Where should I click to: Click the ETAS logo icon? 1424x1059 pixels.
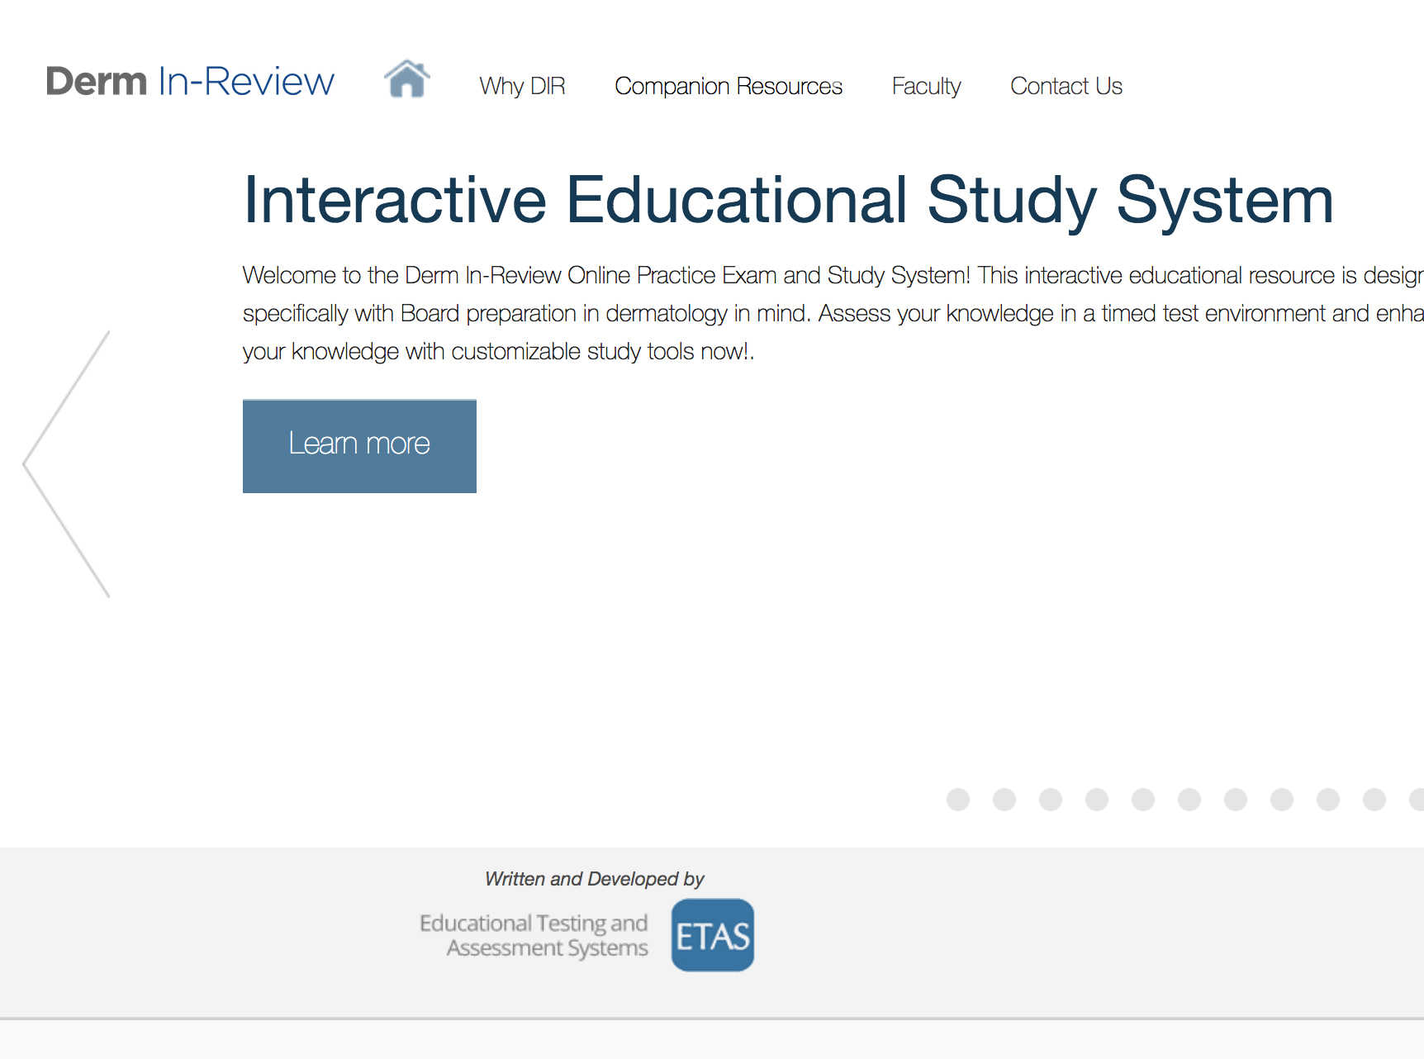point(713,935)
